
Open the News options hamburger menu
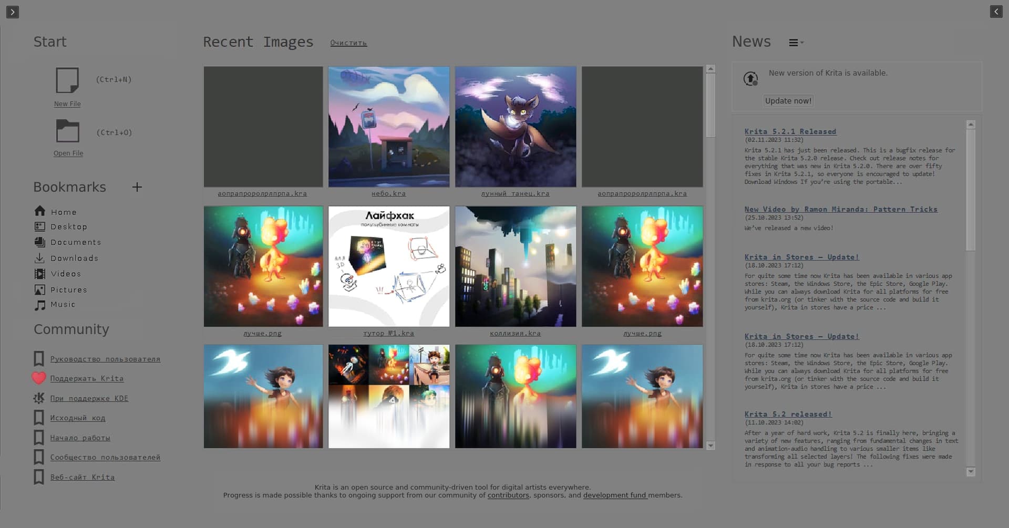click(x=796, y=43)
